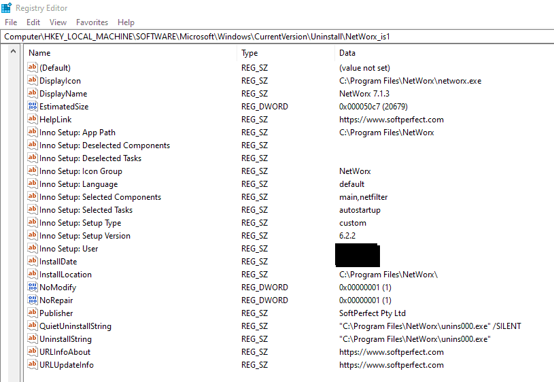Screen dimensions: 554x382
Task: Select the QuietUninstallString icon
Action: tap(32, 326)
